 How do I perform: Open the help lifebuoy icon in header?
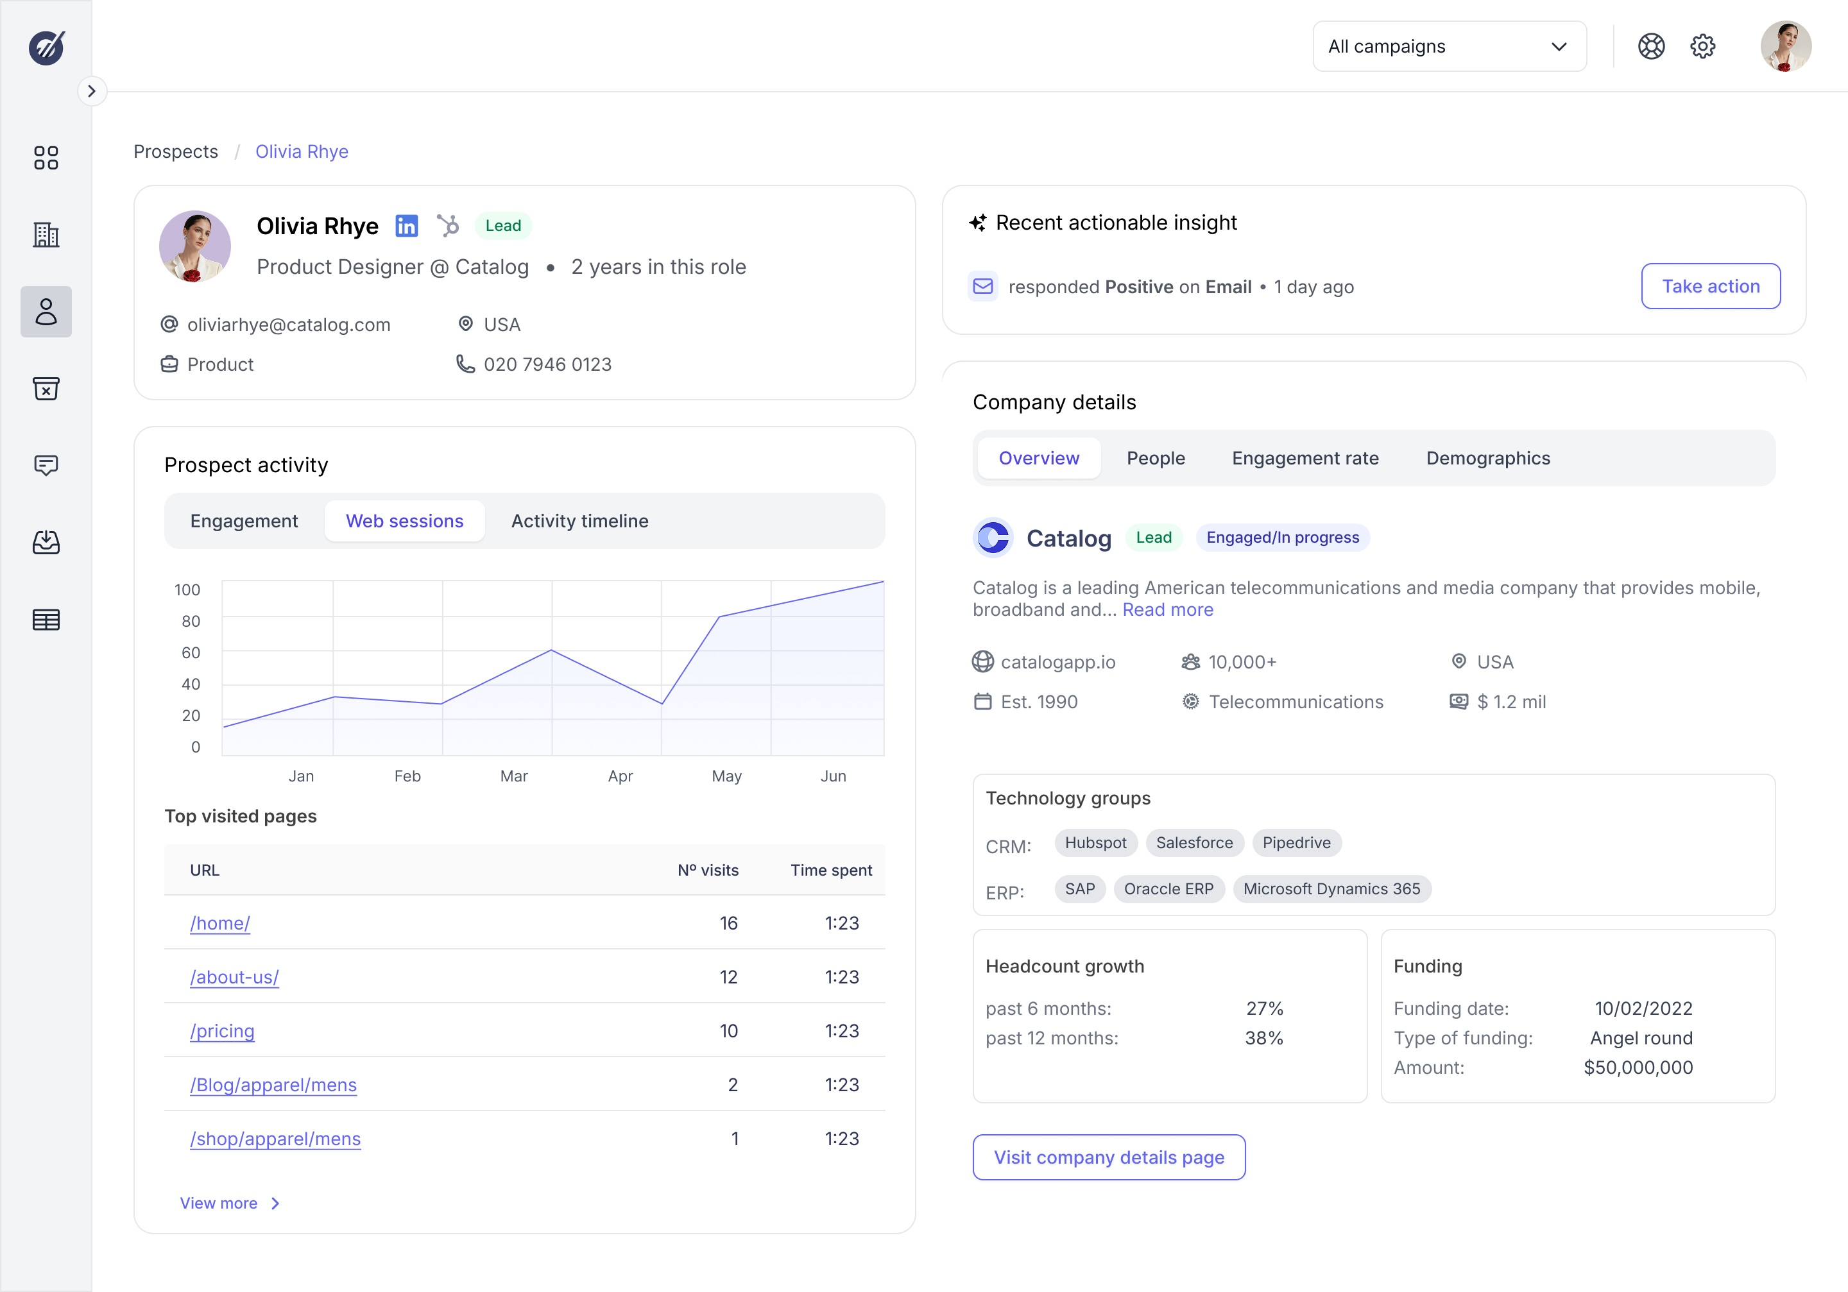click(x=1651, y=47)
